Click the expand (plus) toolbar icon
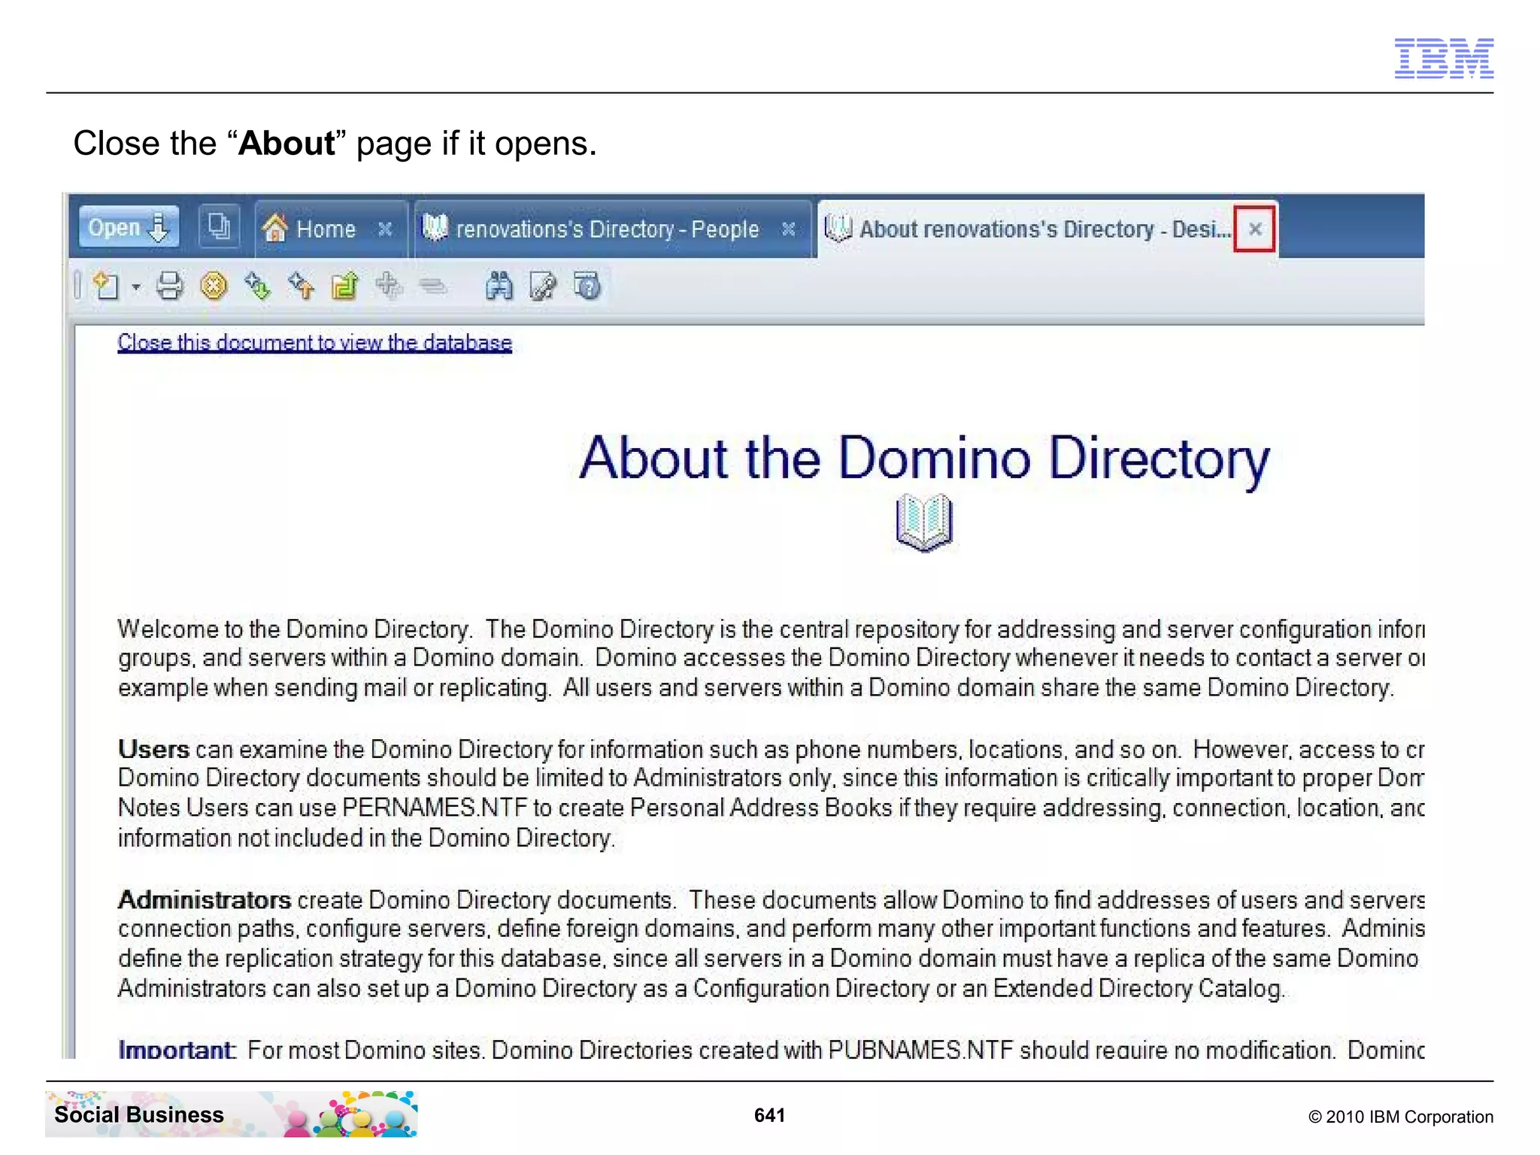This screenshot has height=1155, width=1540. (x=389, y=286)
